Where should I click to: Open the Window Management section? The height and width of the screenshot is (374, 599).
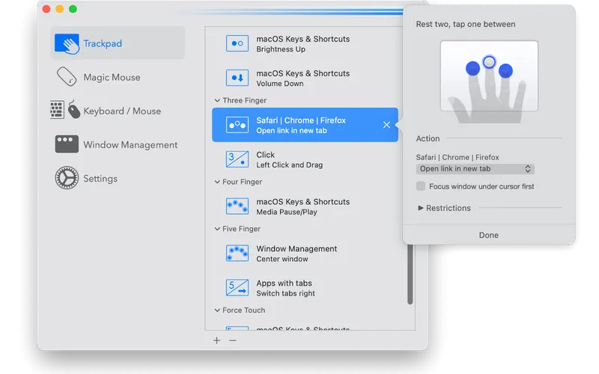point(118,144)
